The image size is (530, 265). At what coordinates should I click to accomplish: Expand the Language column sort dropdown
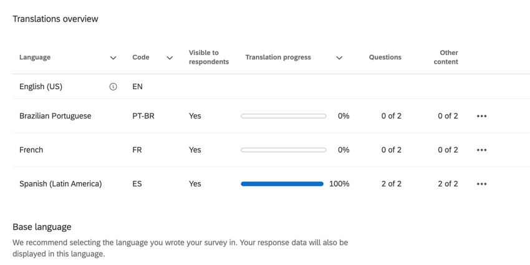[x=113, y=58]
